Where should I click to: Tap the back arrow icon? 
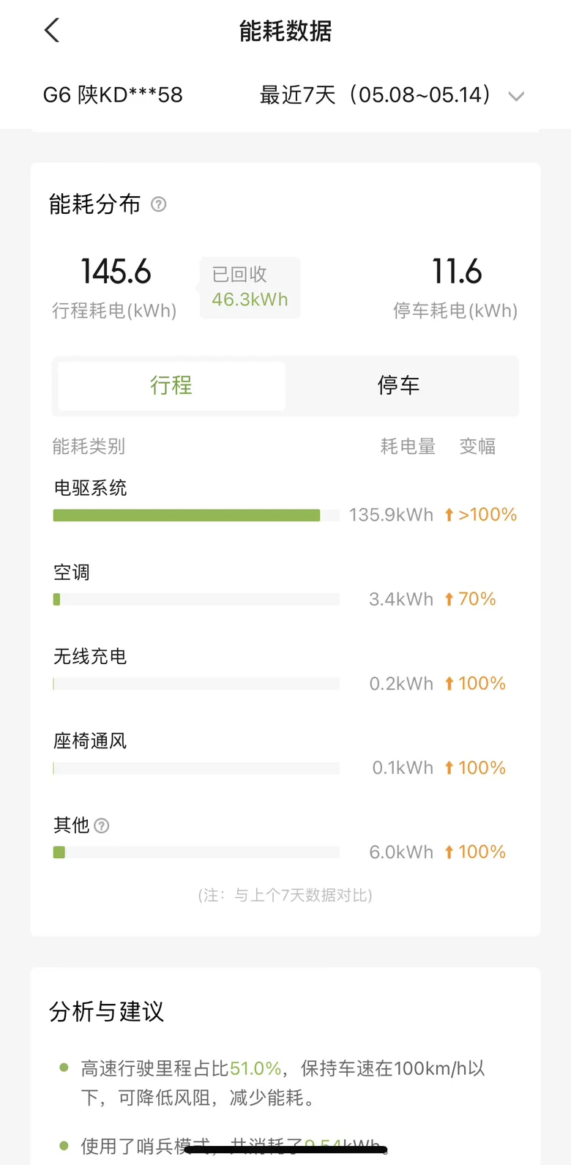point(51,31)
